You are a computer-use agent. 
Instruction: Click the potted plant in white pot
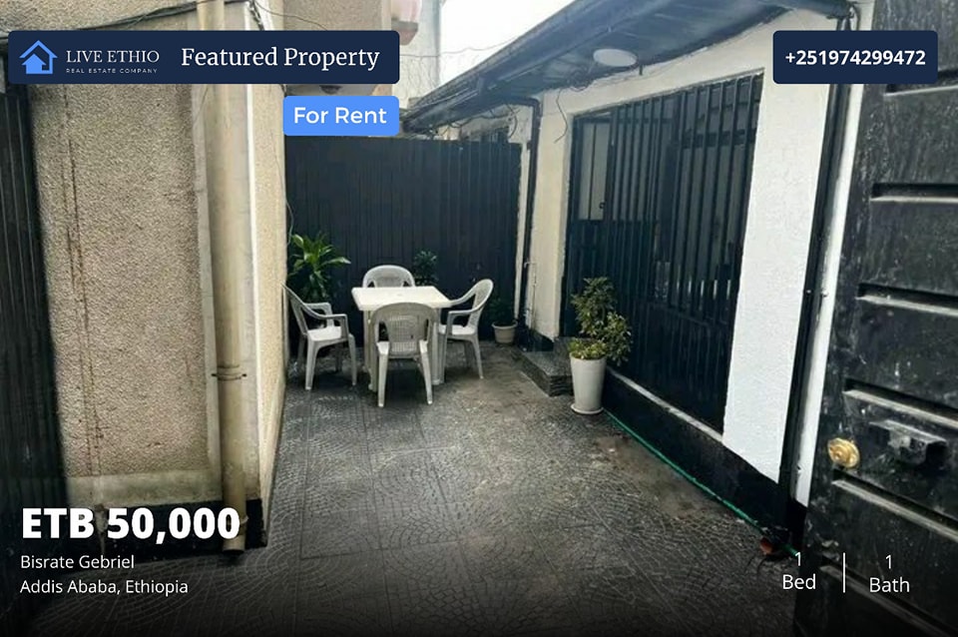596,345
